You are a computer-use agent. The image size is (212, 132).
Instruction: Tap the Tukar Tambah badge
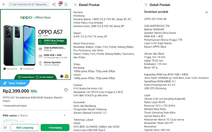pyautogui.click(x=15, y=83)
